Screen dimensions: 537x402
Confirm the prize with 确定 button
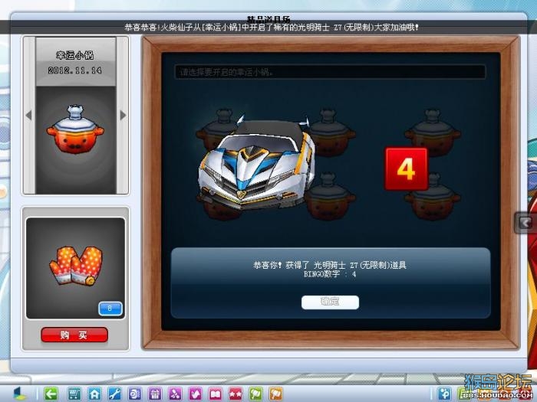pyautogui.click(x=330, y=302)
